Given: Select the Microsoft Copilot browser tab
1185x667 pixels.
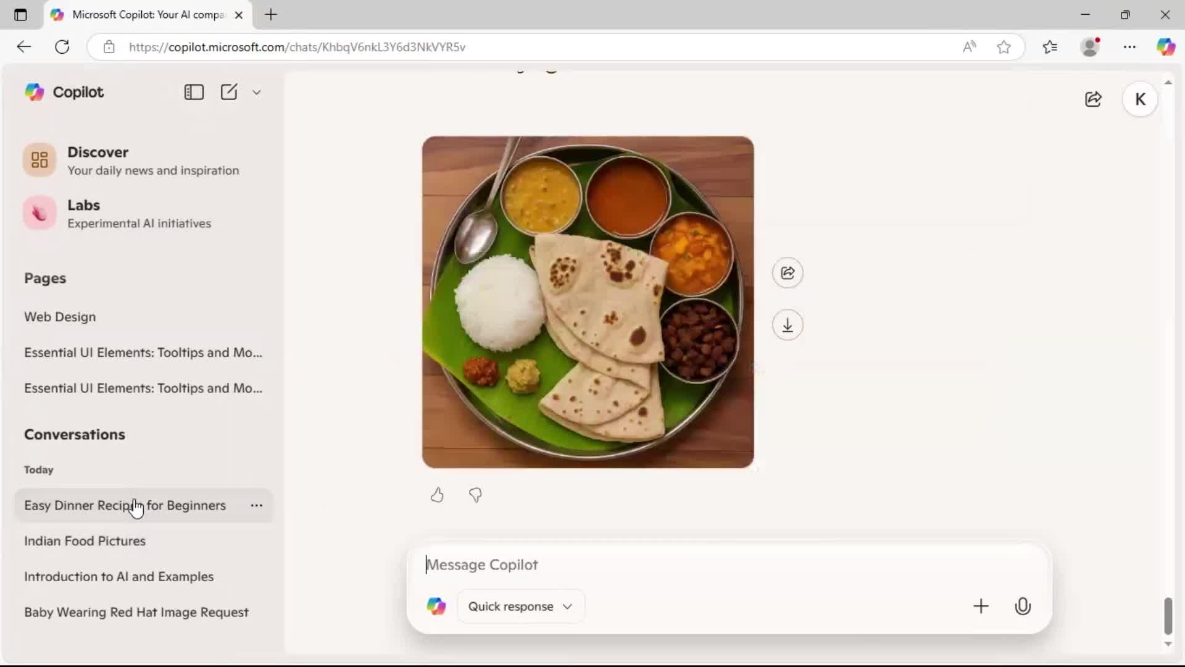Looking at the screenshot, I should coord(148,15).
